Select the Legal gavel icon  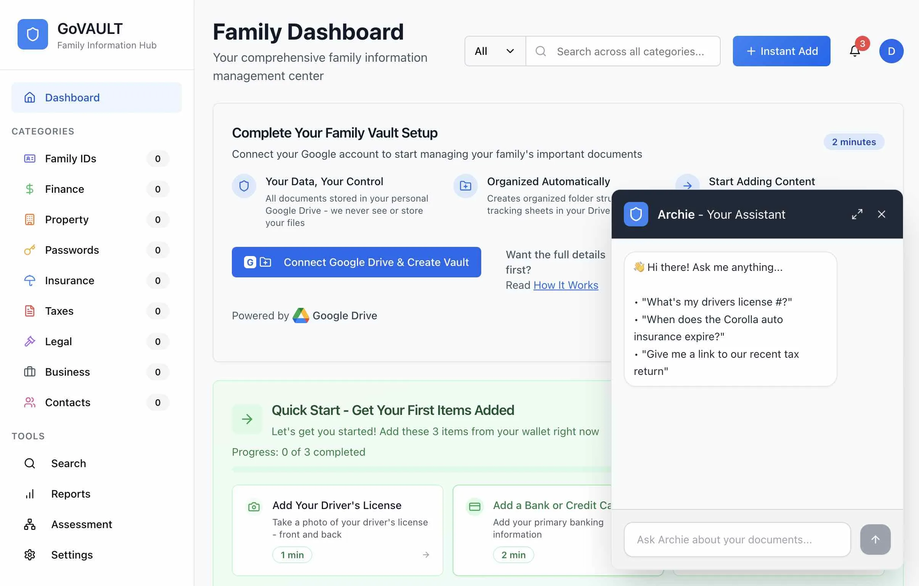pos(30,341)
